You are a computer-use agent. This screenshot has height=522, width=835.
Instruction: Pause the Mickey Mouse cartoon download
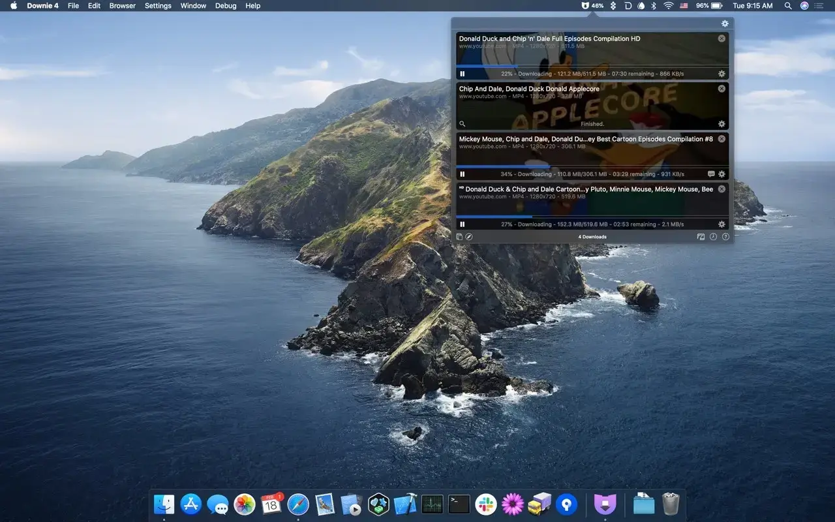463,174
